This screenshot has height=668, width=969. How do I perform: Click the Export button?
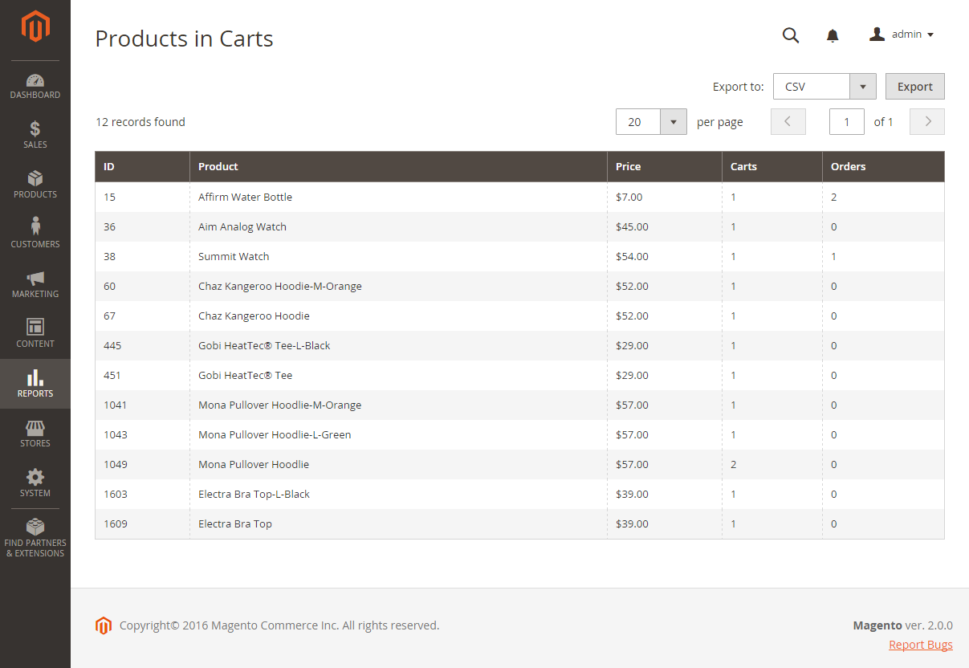(915, 87)
